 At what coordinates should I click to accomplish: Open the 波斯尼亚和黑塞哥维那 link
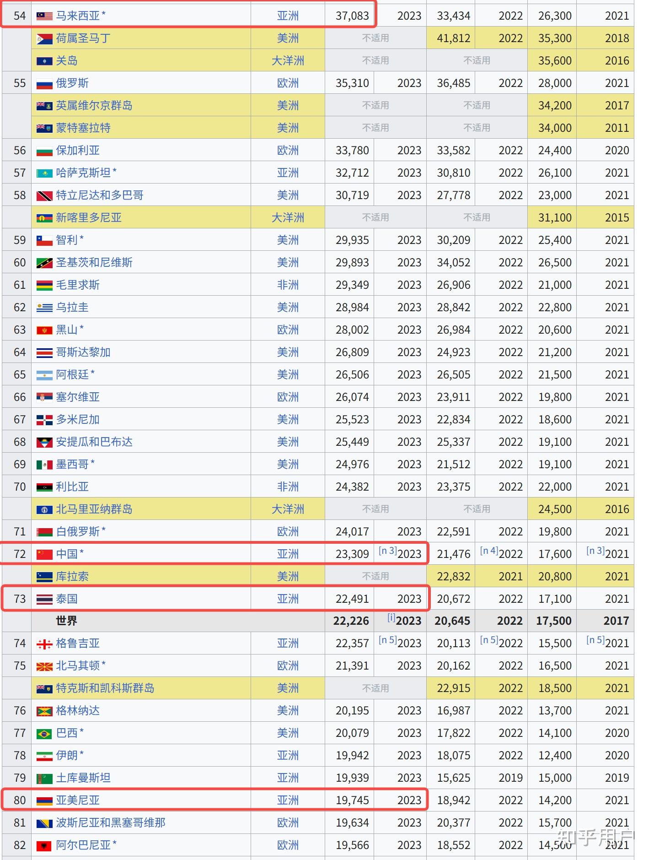tap(111, 823)
